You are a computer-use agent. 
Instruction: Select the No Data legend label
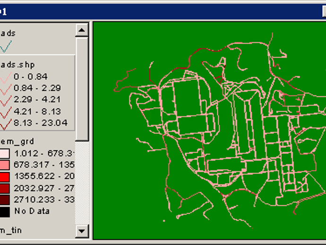coord(32,211)
